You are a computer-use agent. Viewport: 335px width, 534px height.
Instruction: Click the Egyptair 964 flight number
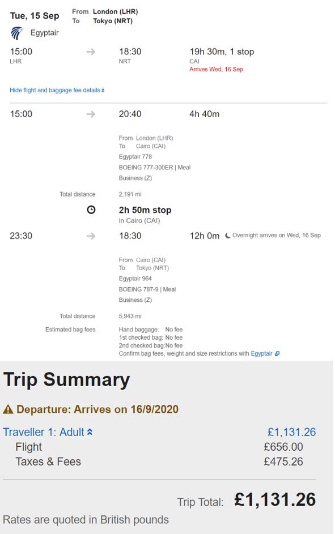135,279
